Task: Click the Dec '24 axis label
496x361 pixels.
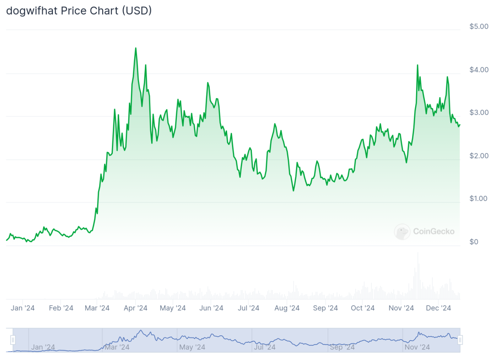Action: pos(438,308)
